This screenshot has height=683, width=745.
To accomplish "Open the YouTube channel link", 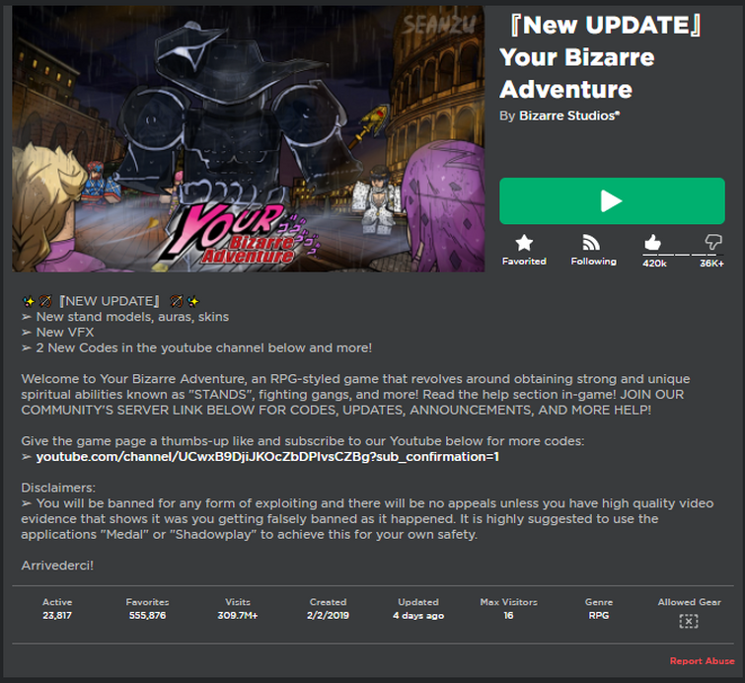I will [x=267, y=457].
